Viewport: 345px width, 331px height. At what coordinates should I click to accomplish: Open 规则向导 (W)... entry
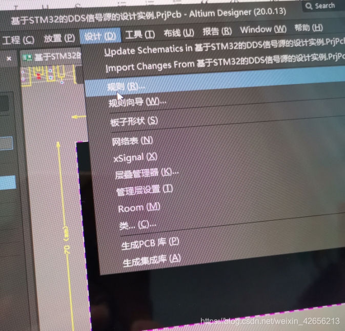pos(137,102)
